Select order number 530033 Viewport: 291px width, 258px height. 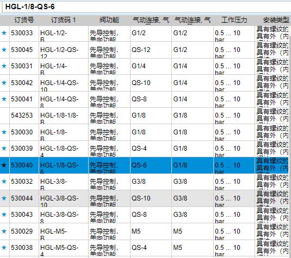point(22,33)
